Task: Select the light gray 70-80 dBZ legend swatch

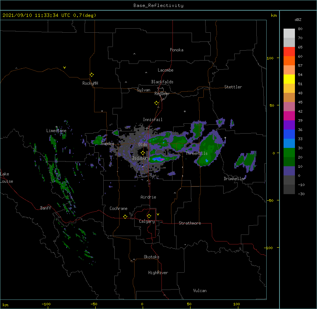Action: pyautogui.click(x=289, y=33)
